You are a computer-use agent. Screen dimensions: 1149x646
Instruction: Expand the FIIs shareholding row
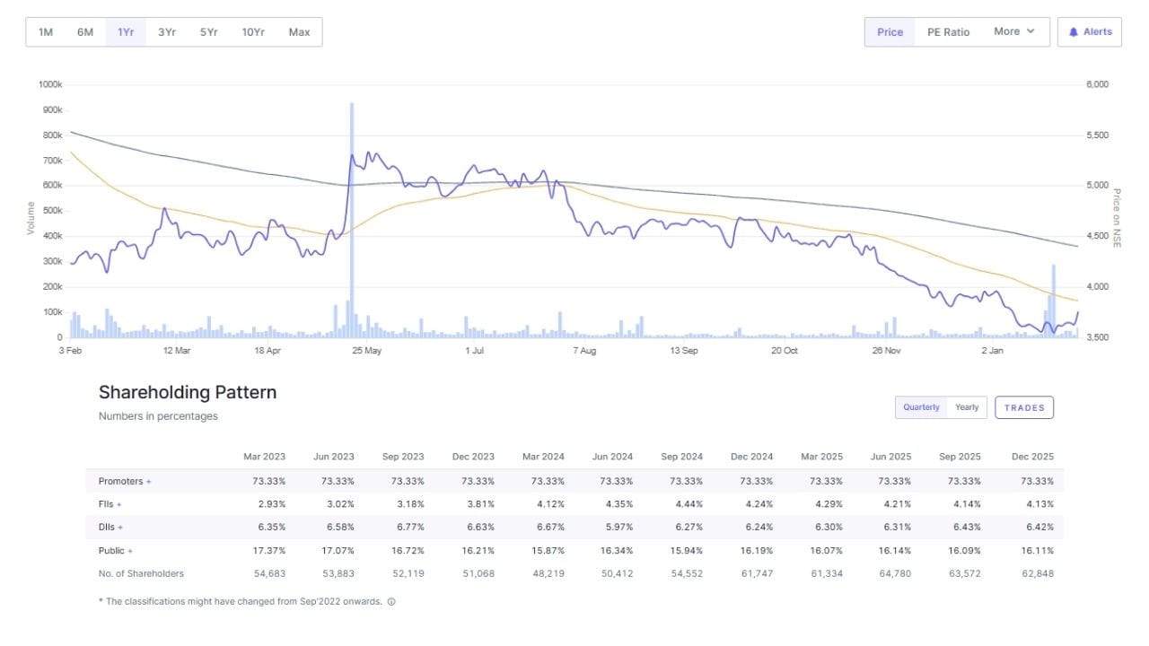118,505
